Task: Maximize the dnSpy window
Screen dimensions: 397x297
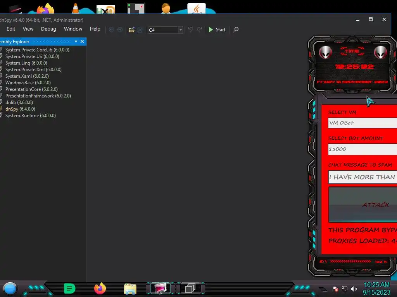Action: [x=371, y=19]
